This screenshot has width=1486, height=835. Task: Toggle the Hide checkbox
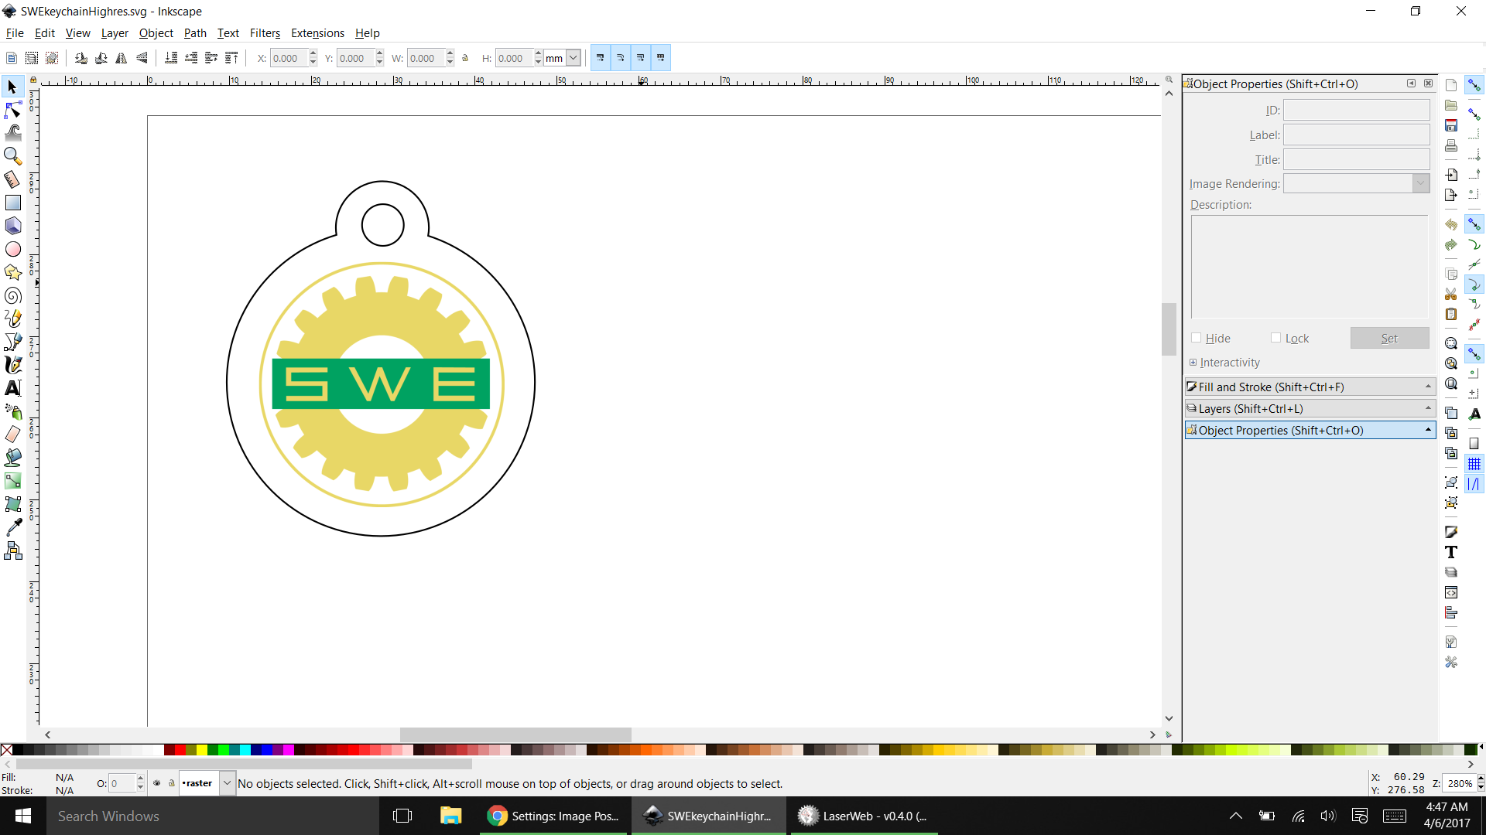tap(1196, 338)
